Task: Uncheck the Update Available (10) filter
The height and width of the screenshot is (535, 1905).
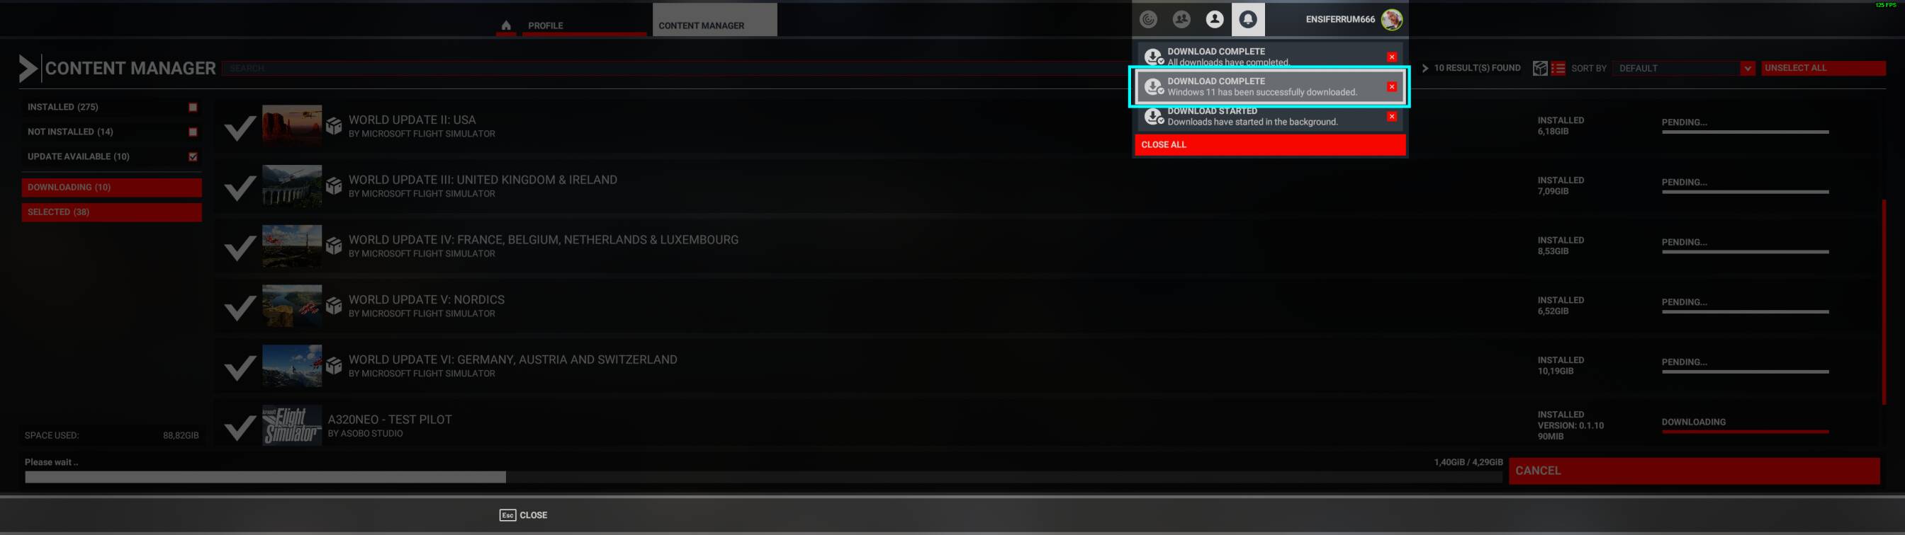Action: click(193, 156)
